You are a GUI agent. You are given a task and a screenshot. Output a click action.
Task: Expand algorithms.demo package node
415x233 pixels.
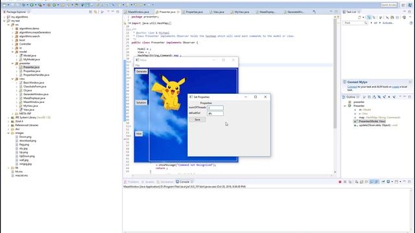coord(12,28)
